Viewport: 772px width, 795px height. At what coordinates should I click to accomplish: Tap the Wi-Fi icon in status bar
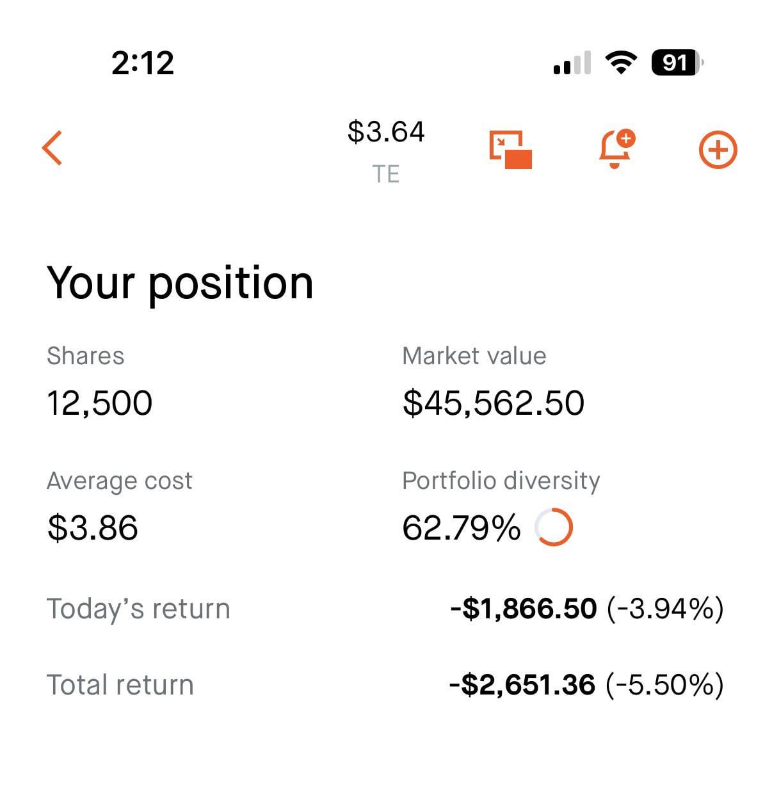pyautogui.click(x=620, y=63)
